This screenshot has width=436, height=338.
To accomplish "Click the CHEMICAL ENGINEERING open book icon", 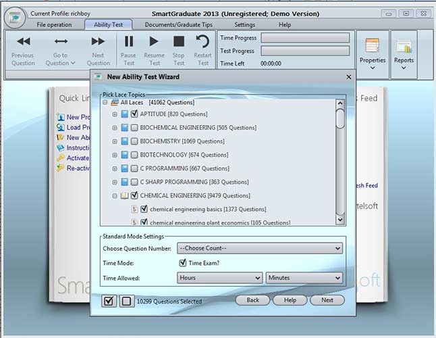I will coord(125,196).
